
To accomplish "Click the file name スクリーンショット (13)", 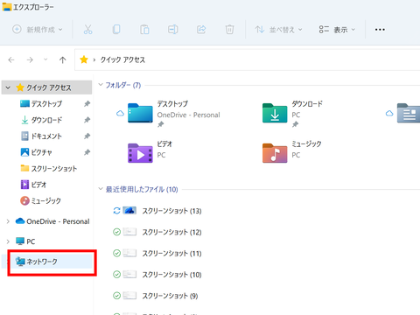I will coord(171,211).
